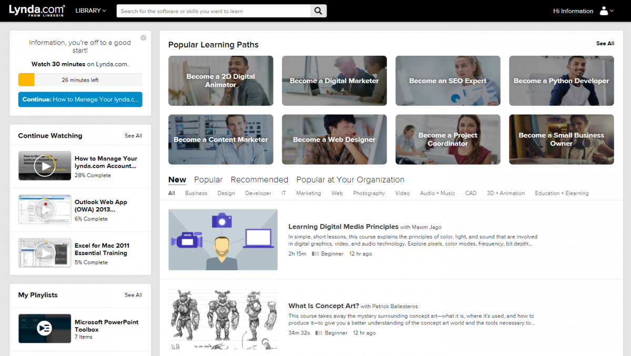This screenshot has width=631, height=356.
Task: Click the 5% Complete text
Action: (x=91, y=262)
